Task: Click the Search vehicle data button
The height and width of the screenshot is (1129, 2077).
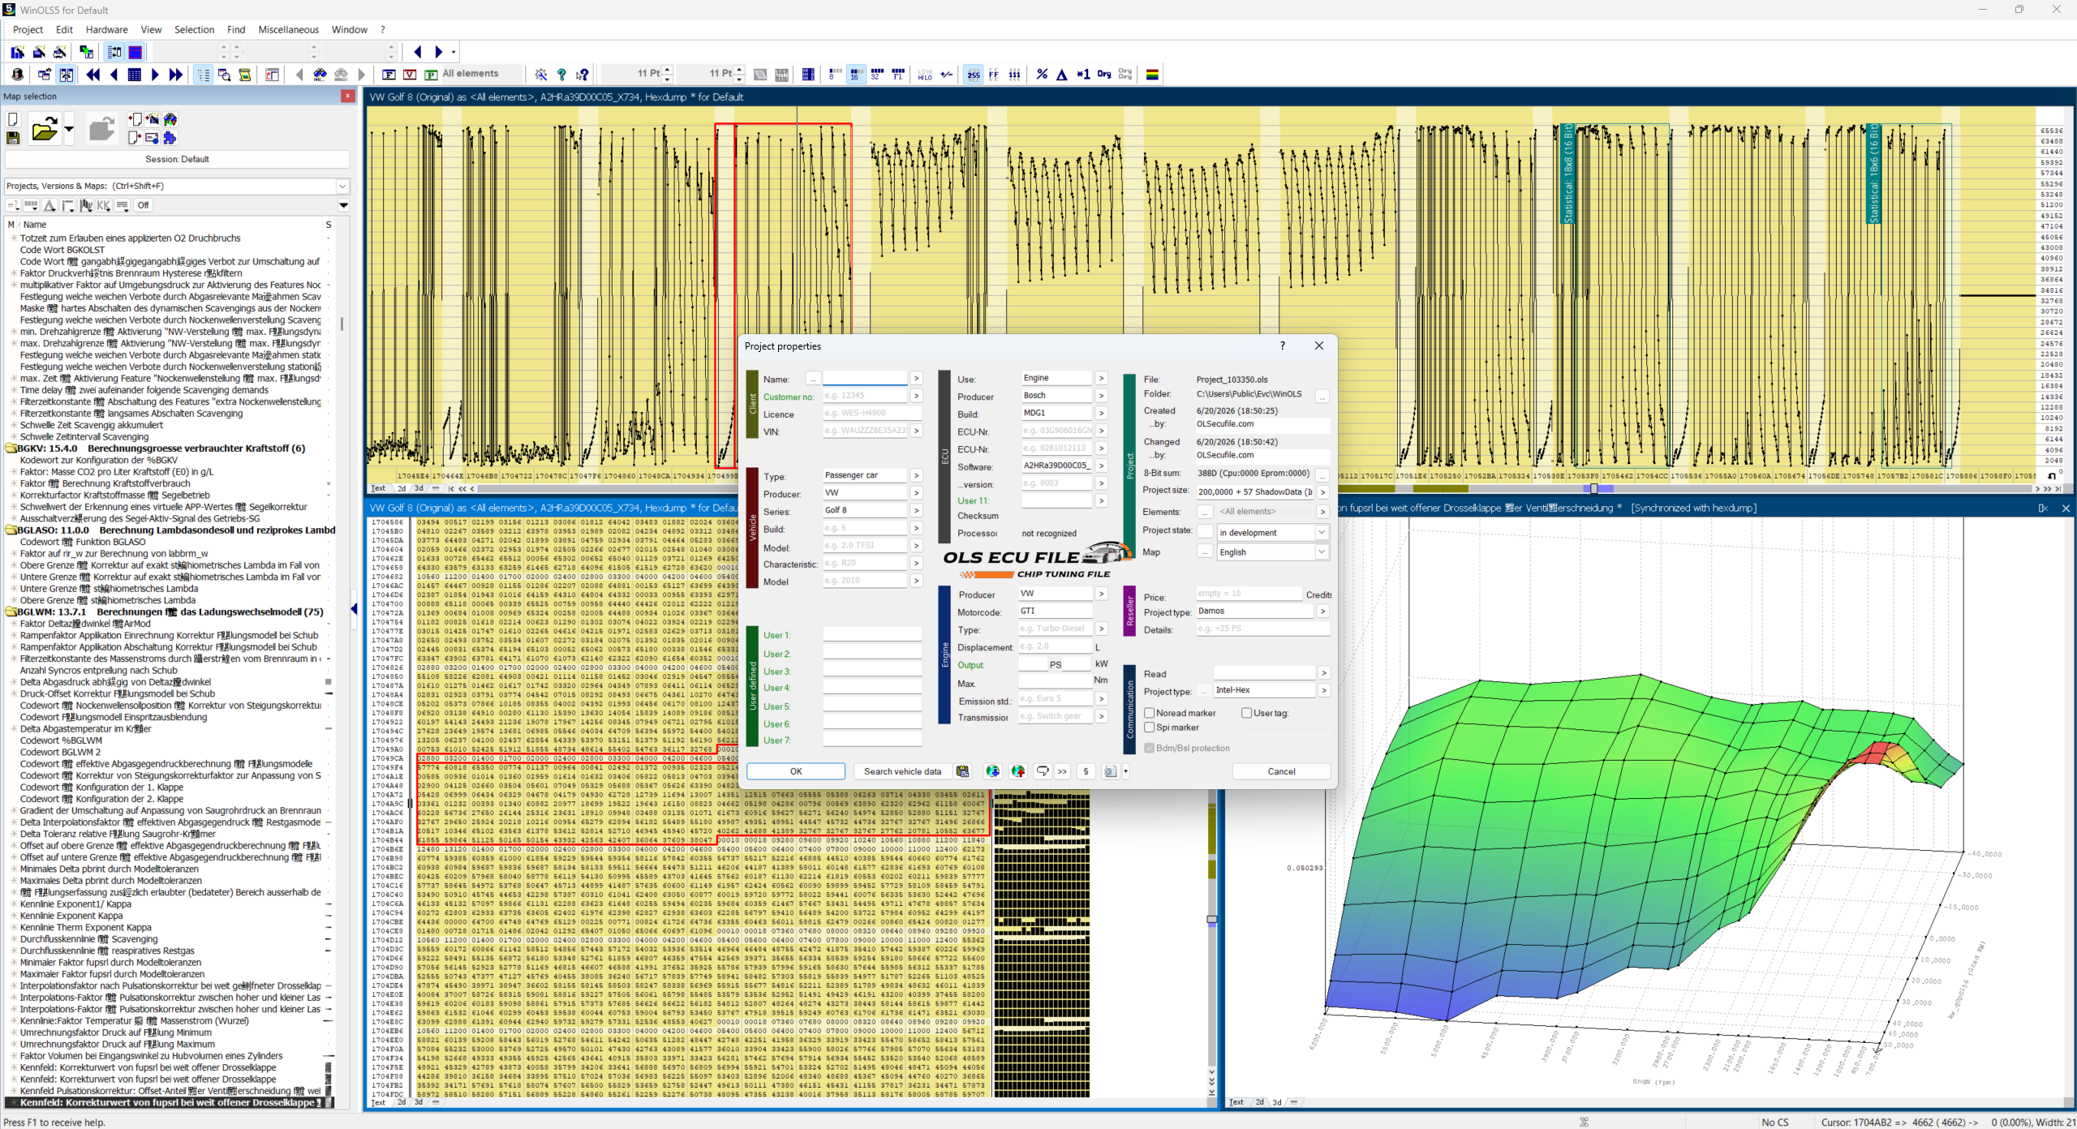Action: tap(902, 771)
